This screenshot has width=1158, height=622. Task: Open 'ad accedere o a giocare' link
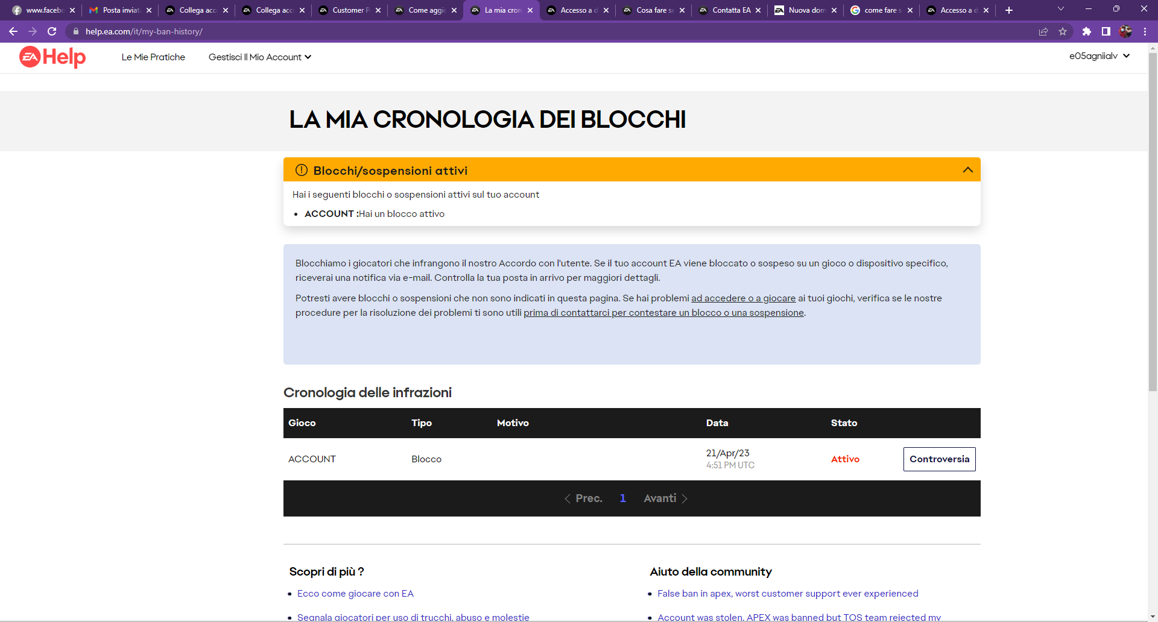(743, 298)
